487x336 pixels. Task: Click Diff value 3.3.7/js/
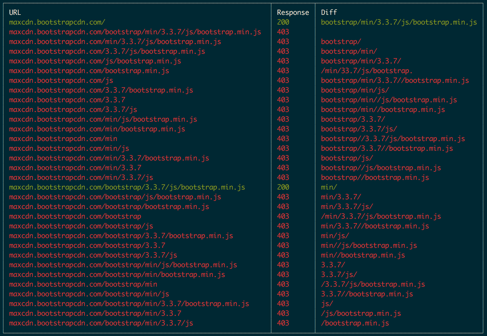(x=339, y=275)
